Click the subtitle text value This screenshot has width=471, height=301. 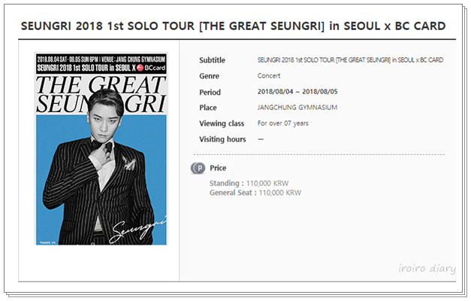coord(350,60)
